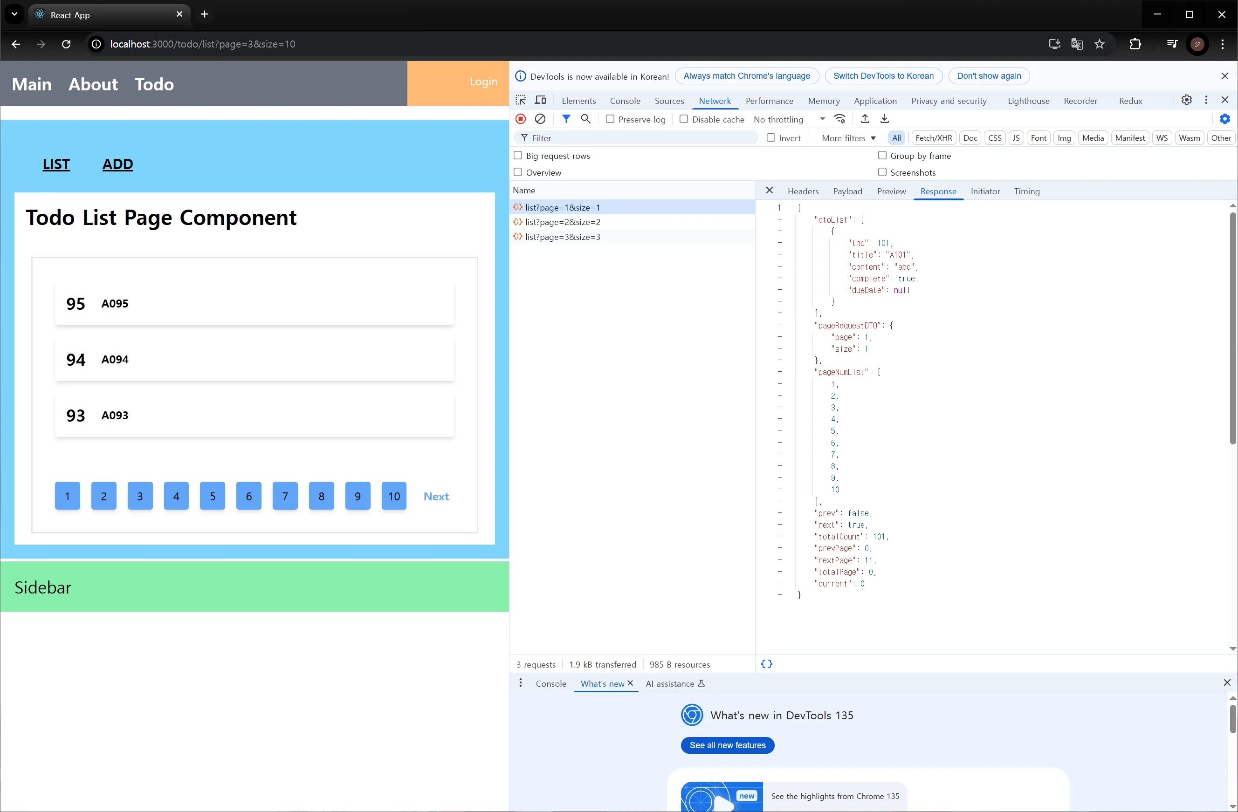Filter by Fetch/XHR requests
This screenshot has height=812, width=1238.
[934, 138]
